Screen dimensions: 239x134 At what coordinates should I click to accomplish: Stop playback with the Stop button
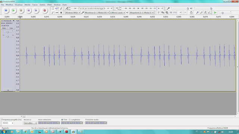click(21, 10)
